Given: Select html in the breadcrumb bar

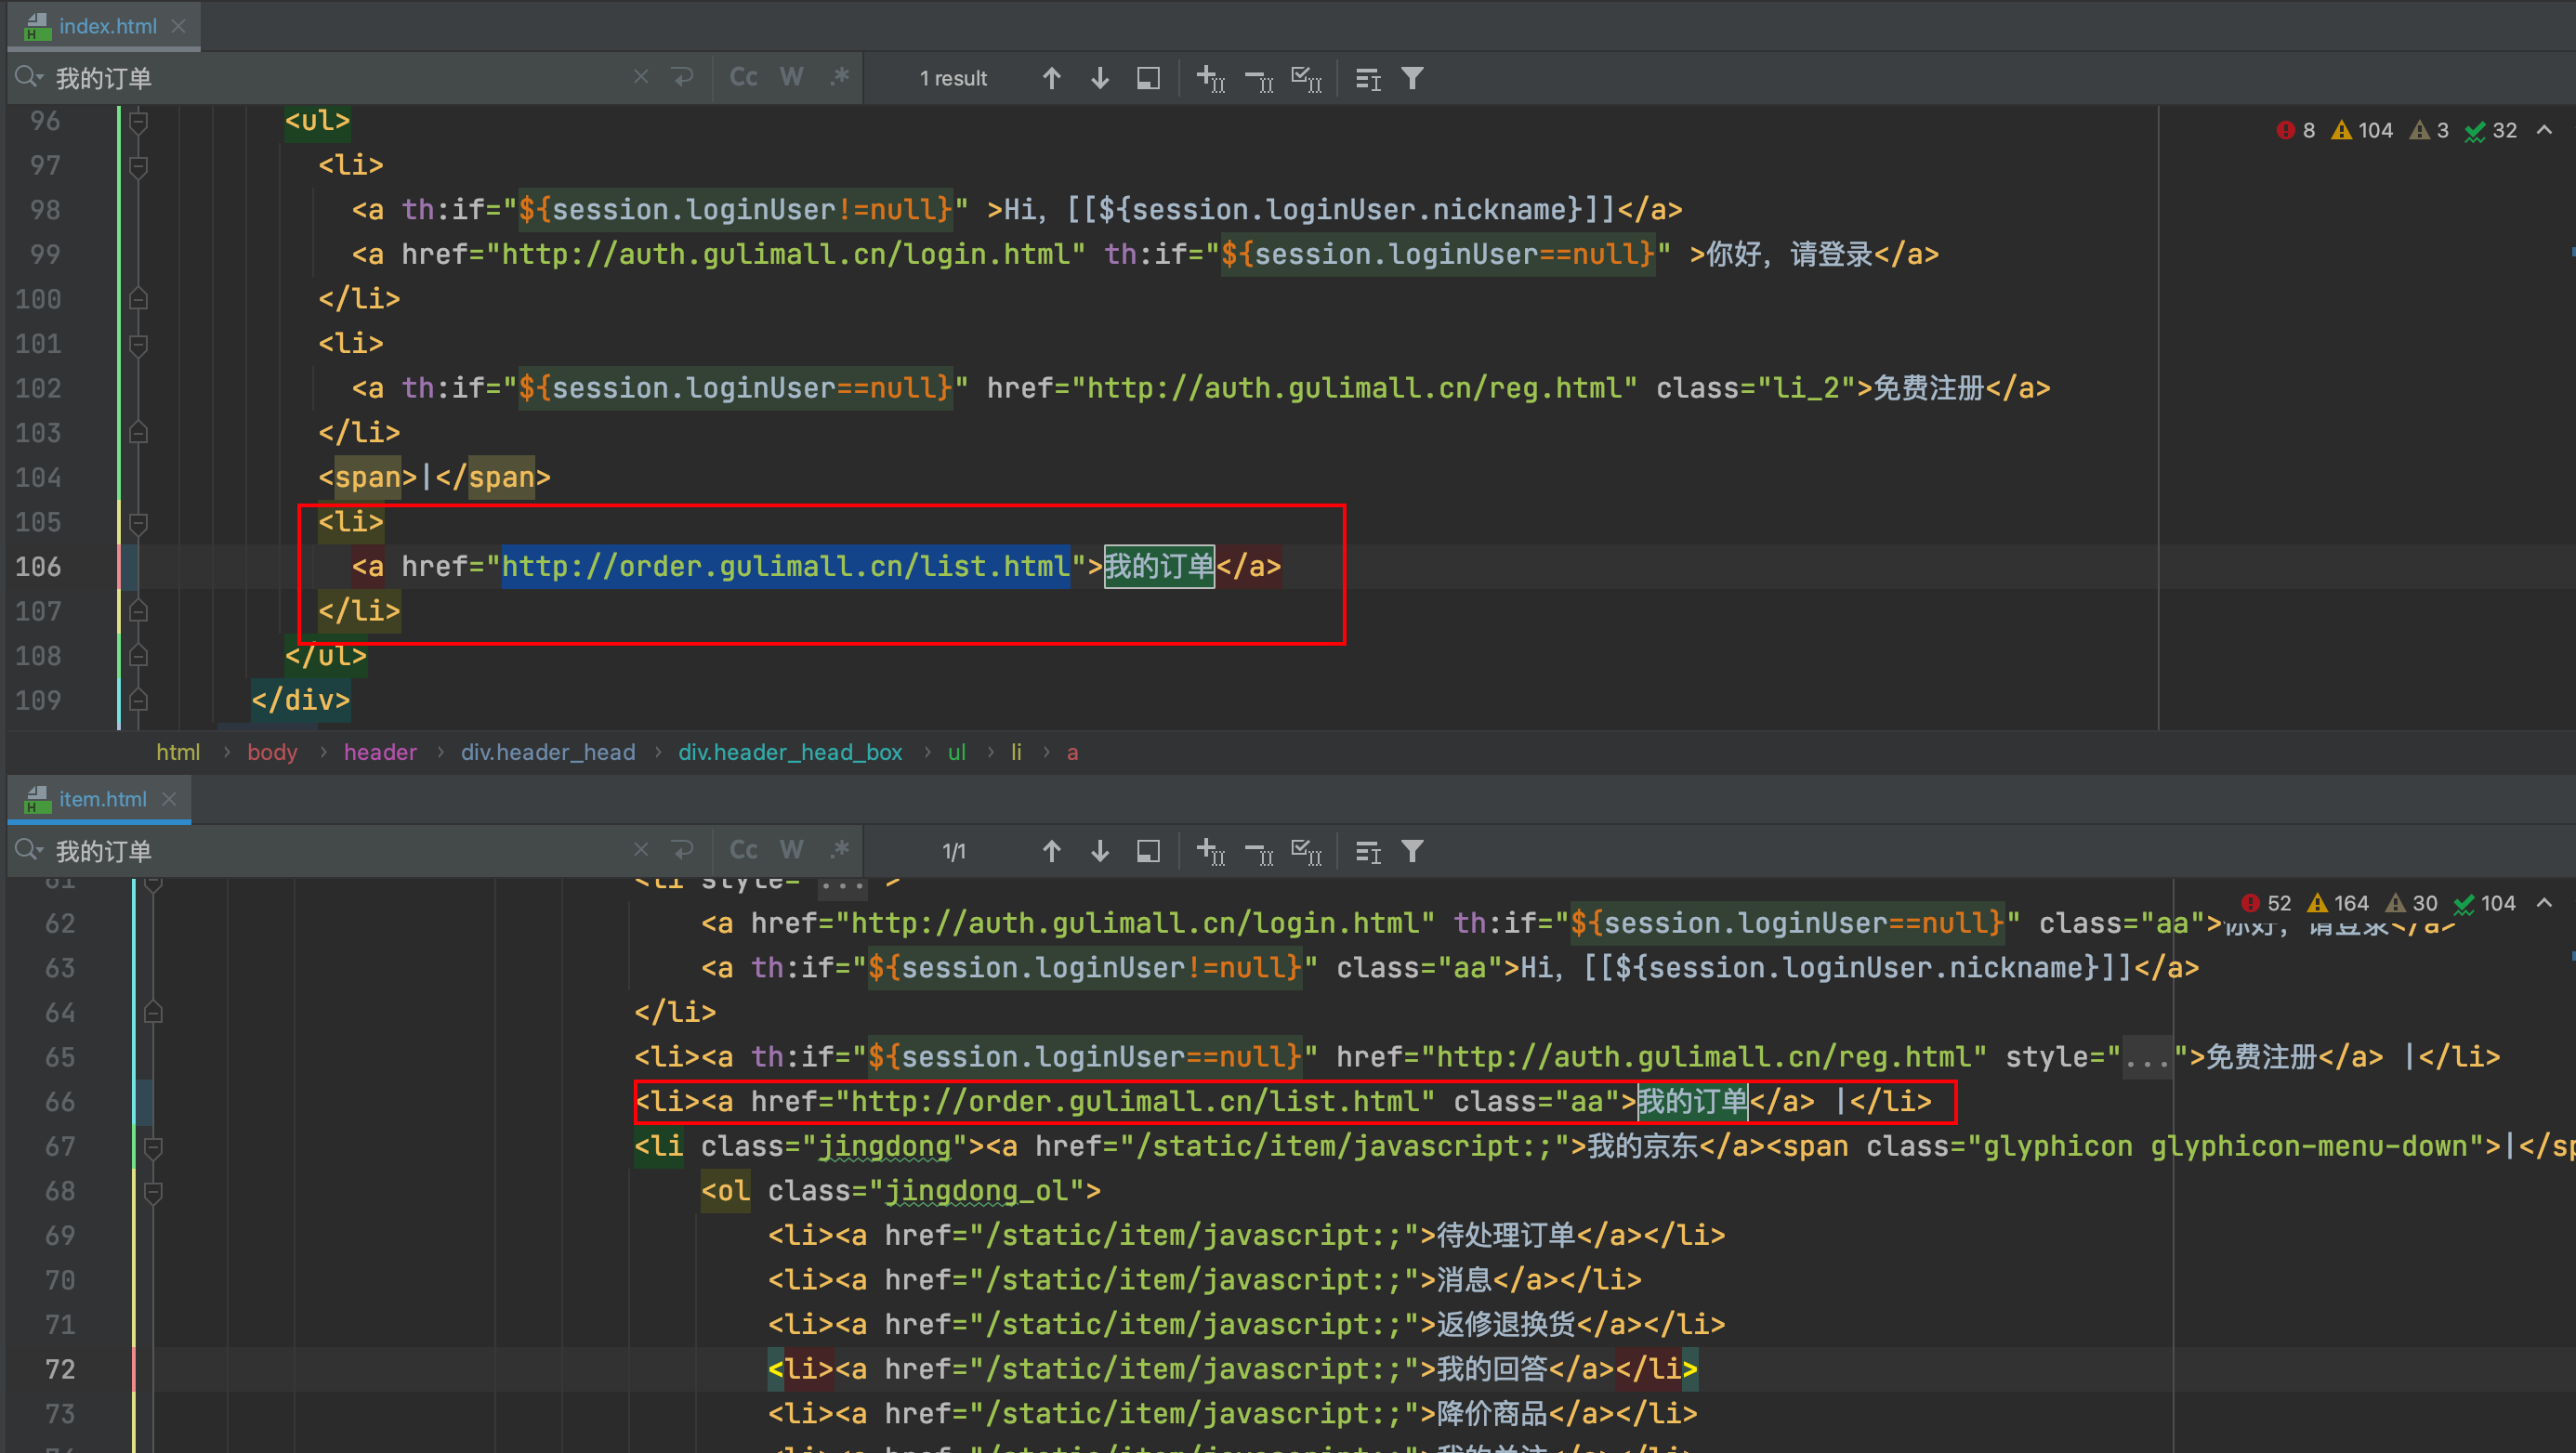Looking at the screenshot, I should coord(178,752).
